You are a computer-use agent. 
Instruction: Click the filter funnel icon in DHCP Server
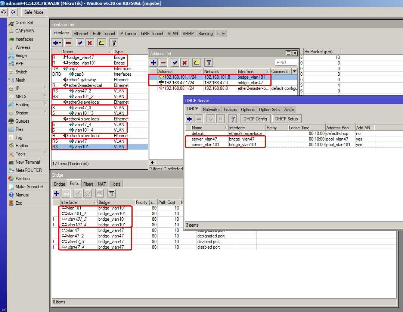click(x=232, y=119)
